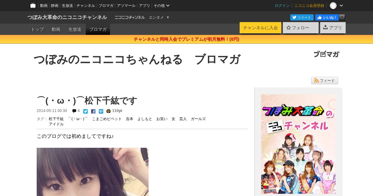Bookmark article with Hatena B! icon
The image size is (373, 196).
tap(101, 111)
